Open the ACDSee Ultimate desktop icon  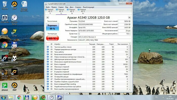[x=5, y=19]
